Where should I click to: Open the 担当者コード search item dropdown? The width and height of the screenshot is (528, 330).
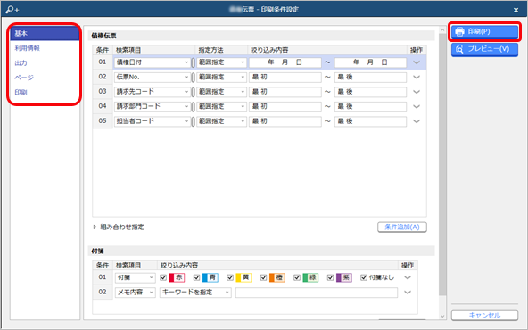click(x=153, y=121)
